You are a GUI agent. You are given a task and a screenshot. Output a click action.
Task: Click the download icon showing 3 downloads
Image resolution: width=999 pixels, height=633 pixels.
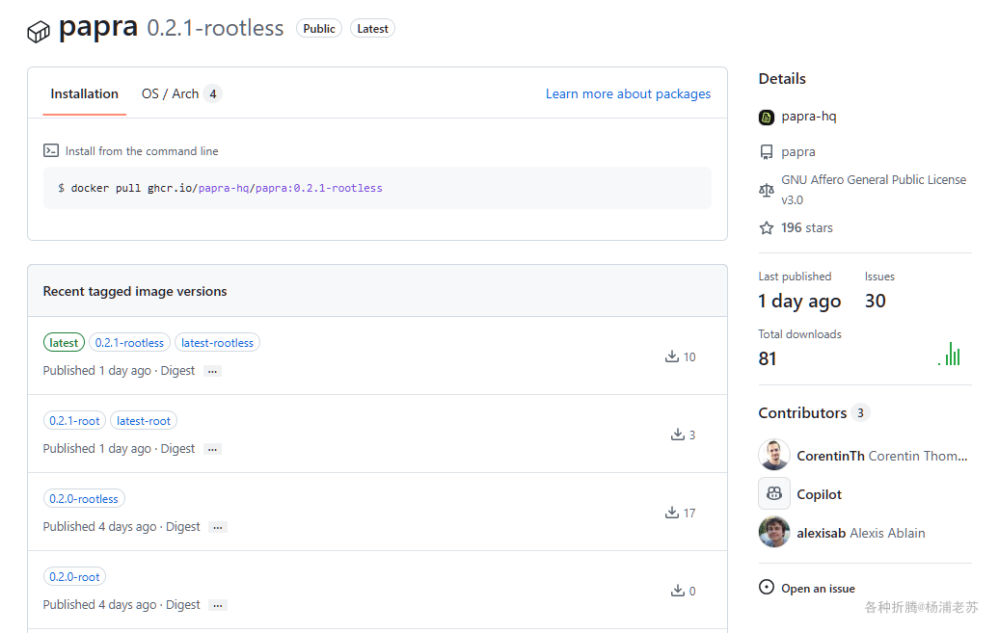pos(677,435)
